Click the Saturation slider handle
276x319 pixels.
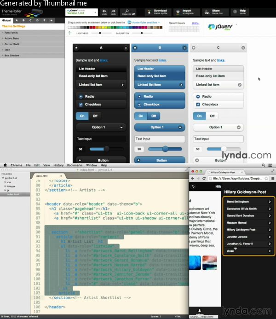click(x=142, y=33)
